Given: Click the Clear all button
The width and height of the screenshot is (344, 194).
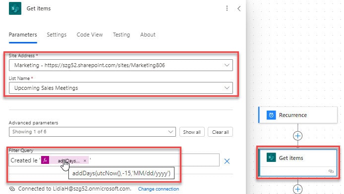Looking at the screenshot, I should coord(220,132).
